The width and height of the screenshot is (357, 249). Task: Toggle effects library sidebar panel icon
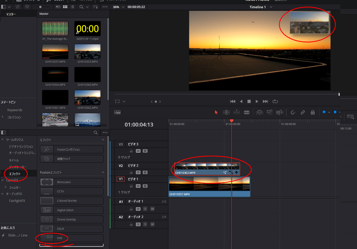tap(3, 132)
